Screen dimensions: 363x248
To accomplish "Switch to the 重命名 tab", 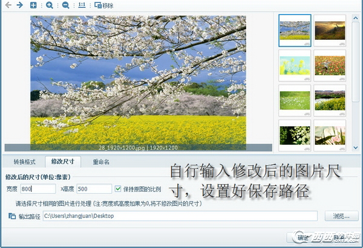I will tap(101, 162).
